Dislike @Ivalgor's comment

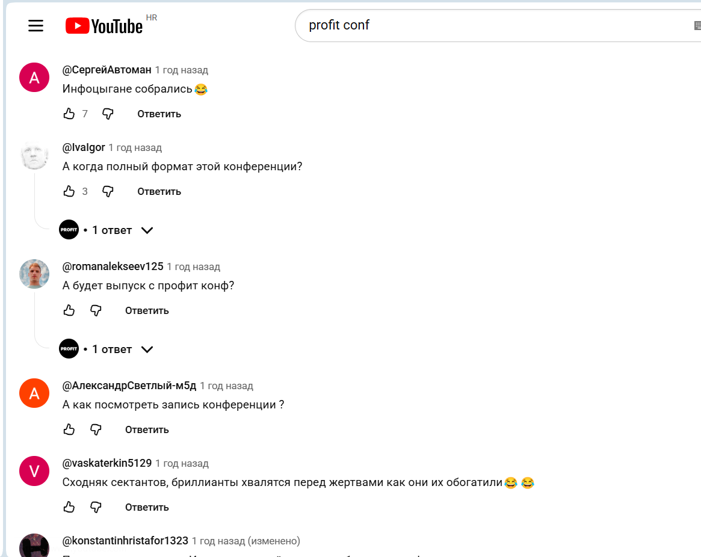pyautogui.click(x=108, y=191)
